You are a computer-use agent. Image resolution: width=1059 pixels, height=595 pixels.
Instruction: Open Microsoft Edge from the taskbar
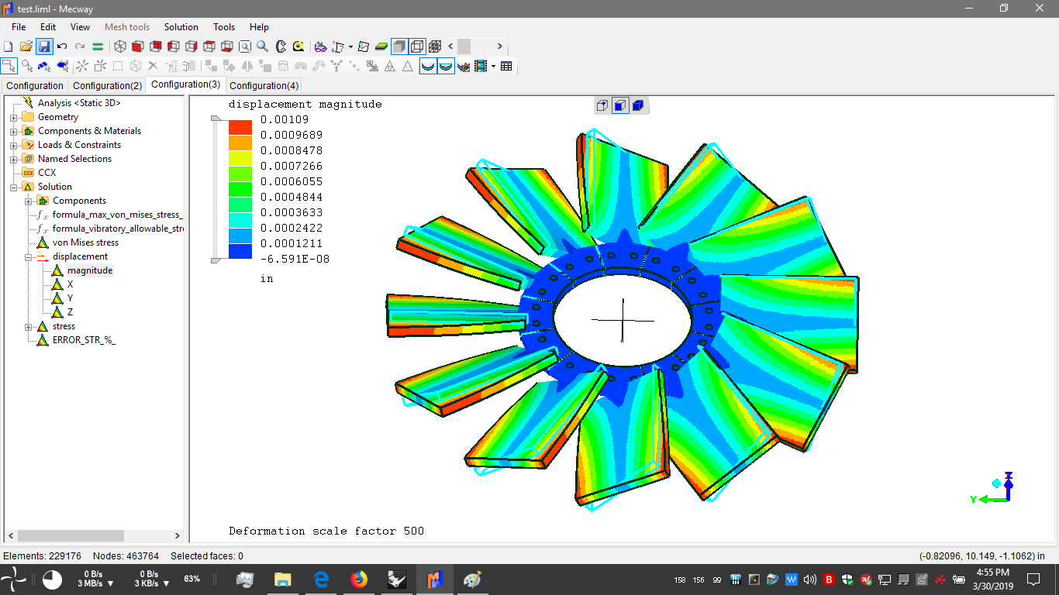pos(321,579)
